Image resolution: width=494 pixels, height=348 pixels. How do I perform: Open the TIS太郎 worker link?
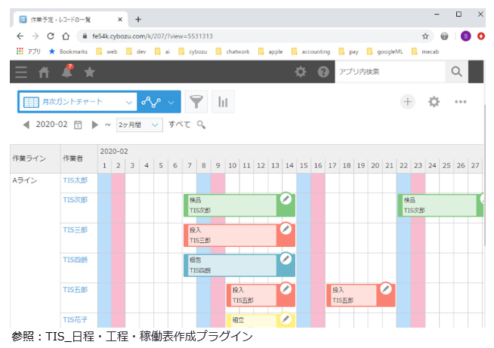pos(76,180)
